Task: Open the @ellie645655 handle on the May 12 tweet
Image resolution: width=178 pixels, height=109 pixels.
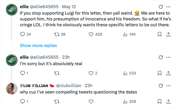Action: pos(44,7)
